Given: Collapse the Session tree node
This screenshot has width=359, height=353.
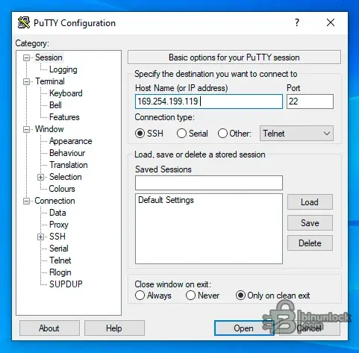Looking at the screenshot, I should tap(26, 58).
